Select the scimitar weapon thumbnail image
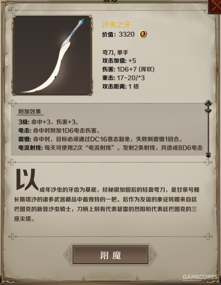Screen dimensions: 221x285 (52, 55)
